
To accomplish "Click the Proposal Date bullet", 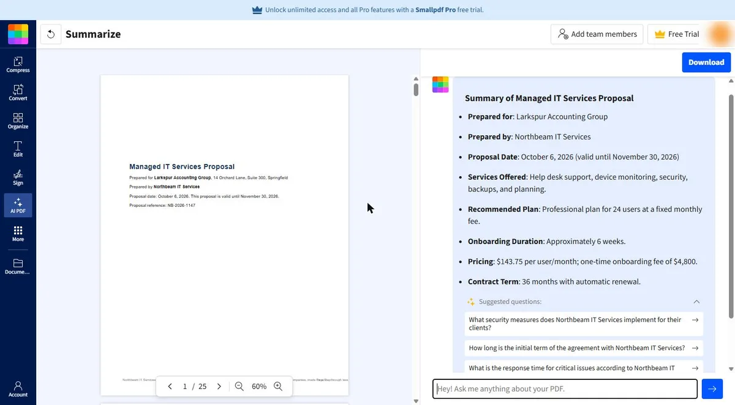I will click(573, 157).
